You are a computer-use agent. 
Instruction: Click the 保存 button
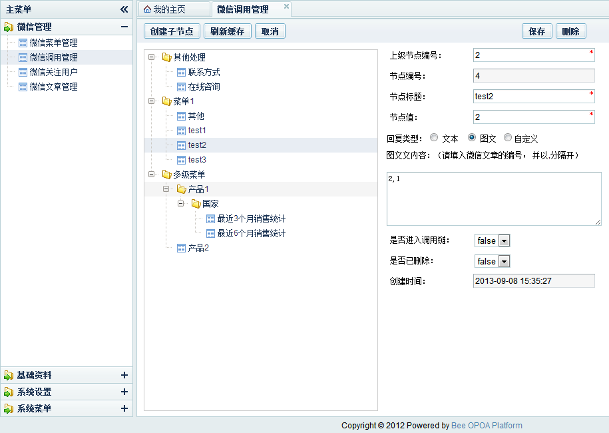[x=536, y=31]
